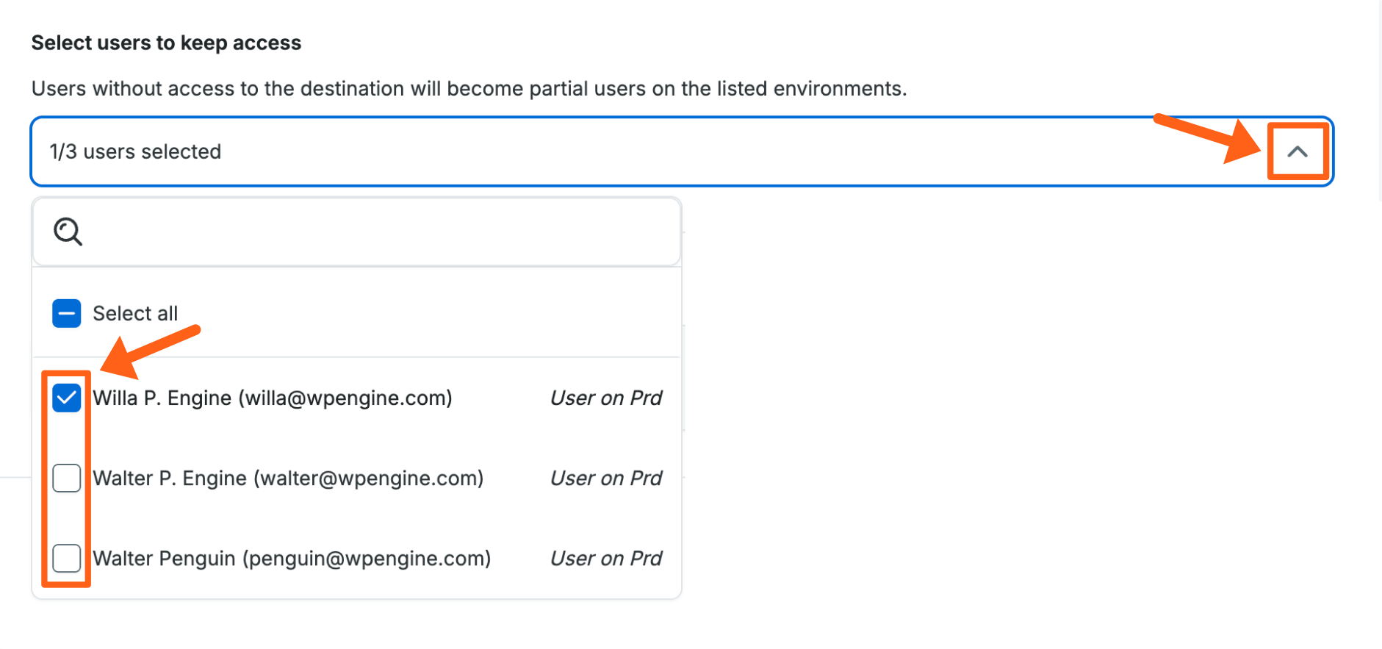Image resolution: width=1382 pixels, height=649 pixels.
Task: Check the Walter P. Engine checkbox
Action: coord(66,478)
